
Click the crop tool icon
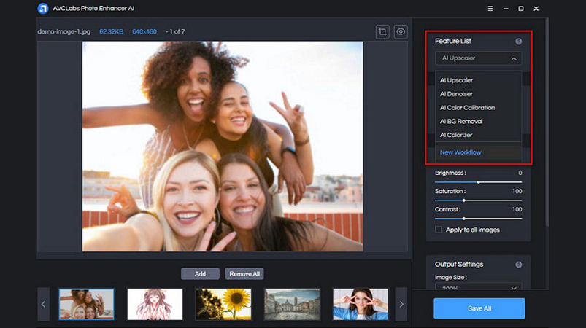pos(382,32)
